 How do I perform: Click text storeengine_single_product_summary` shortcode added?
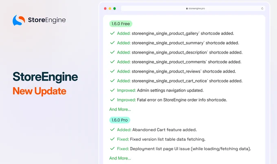(x=185, y=43)
